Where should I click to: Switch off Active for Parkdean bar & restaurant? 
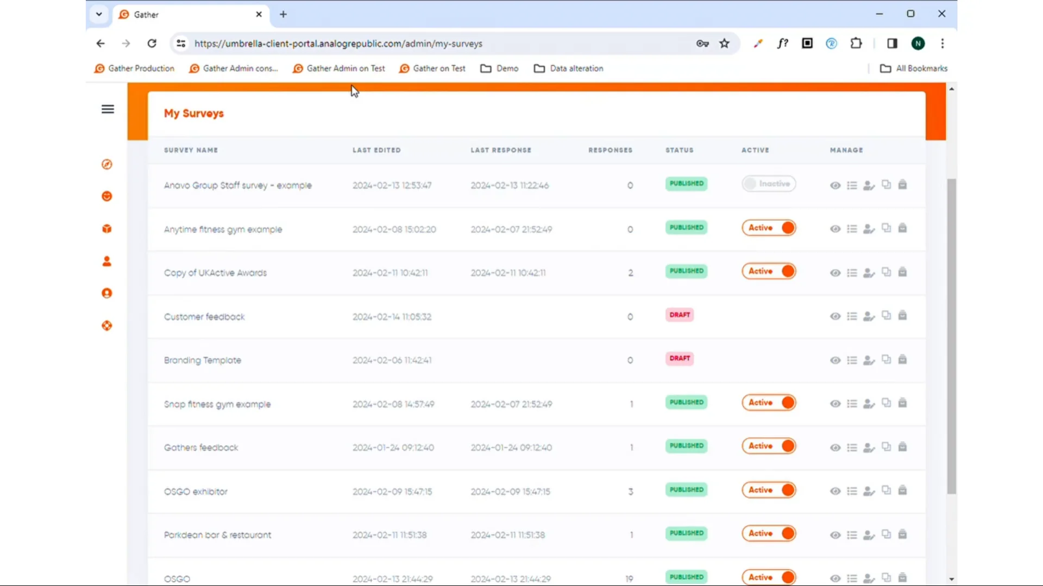point(769,533)
